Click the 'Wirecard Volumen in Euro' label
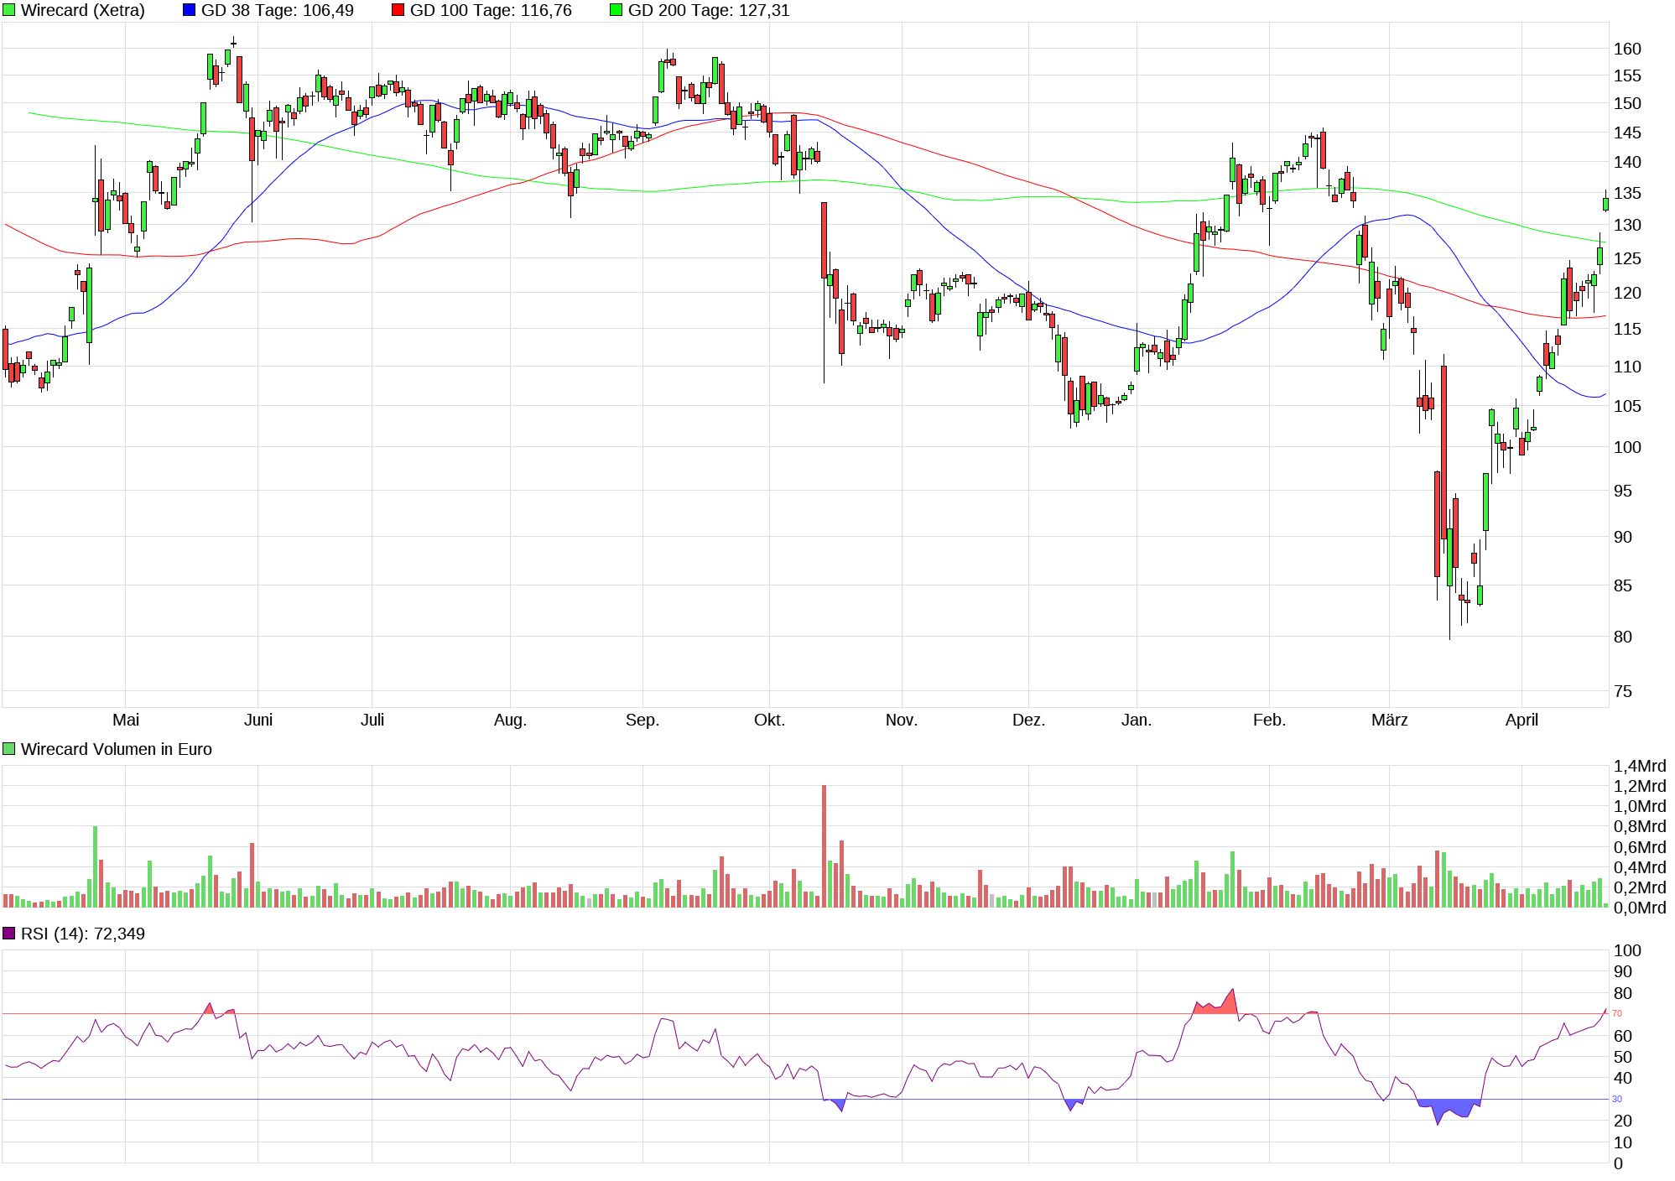 [x=116, y=749]
